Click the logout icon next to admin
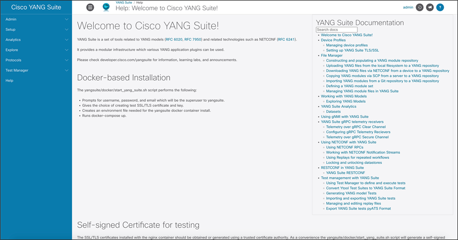458x240 pixels. (x=420, y=7)
